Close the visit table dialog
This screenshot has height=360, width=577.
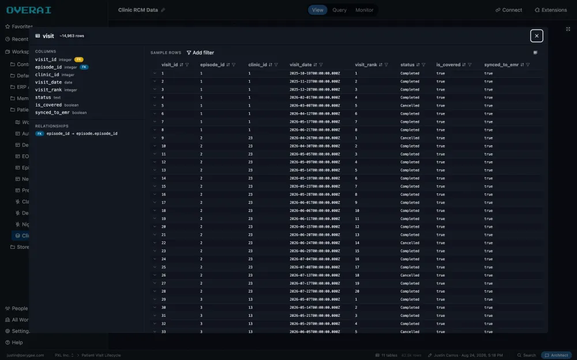[x=537, y=36]
